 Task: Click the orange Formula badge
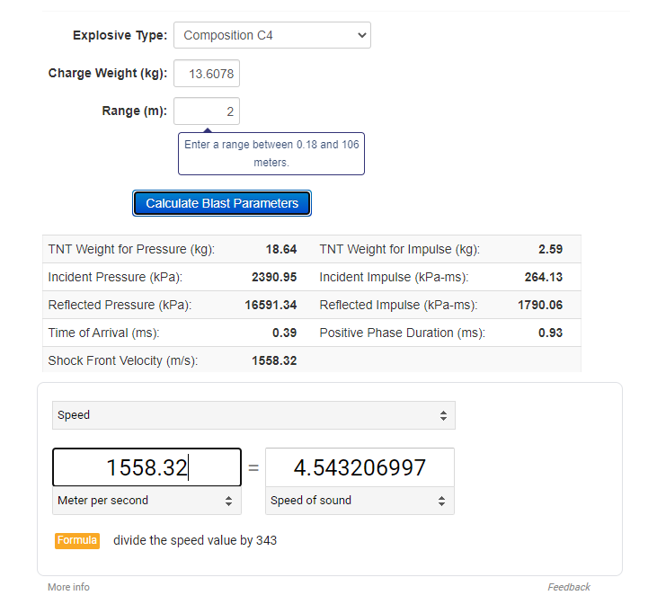[x=77, y=540]
